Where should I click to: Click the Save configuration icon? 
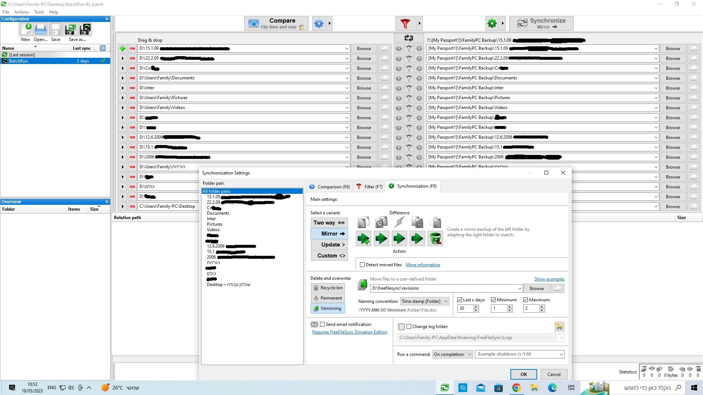pyautogui.click(x=56, y=29)
